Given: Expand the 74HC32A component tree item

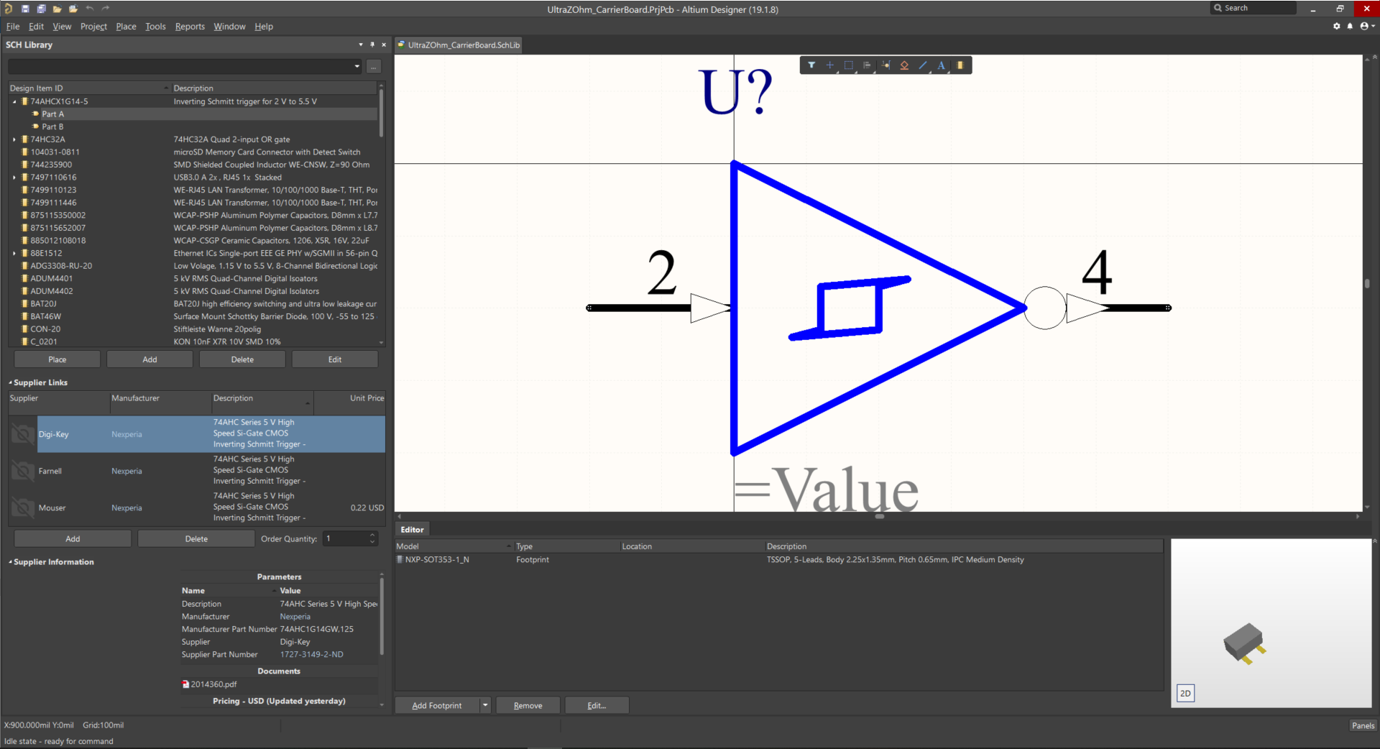Looking at the screenshot, I should tap(14, 139).
